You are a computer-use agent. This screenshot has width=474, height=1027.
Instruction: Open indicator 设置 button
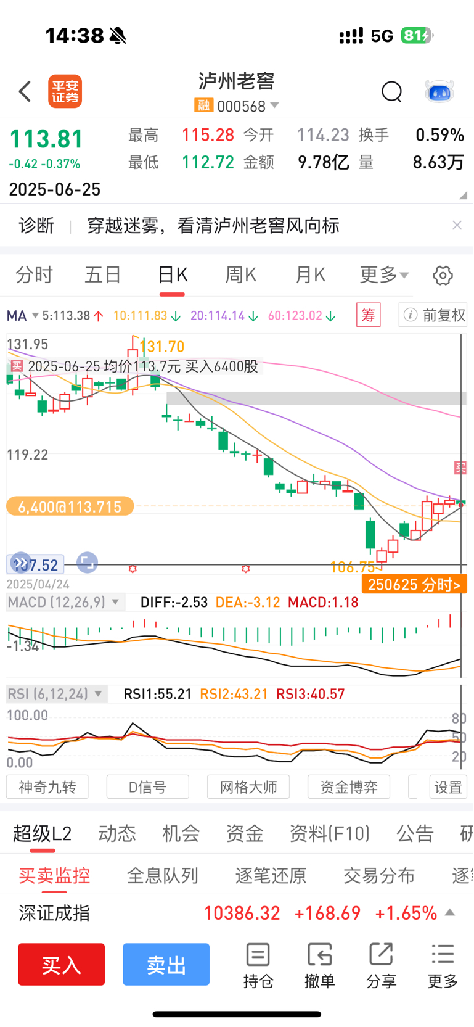(448, 787)
